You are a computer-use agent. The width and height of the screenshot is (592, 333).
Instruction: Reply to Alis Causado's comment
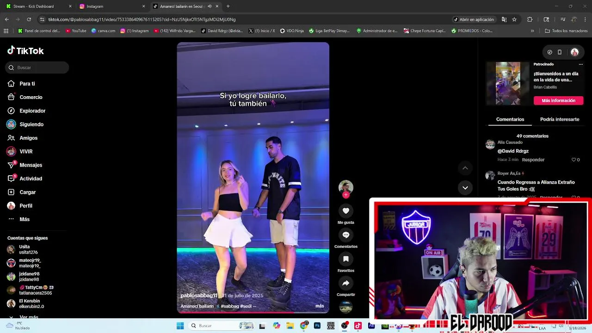(x=533, y=160)
